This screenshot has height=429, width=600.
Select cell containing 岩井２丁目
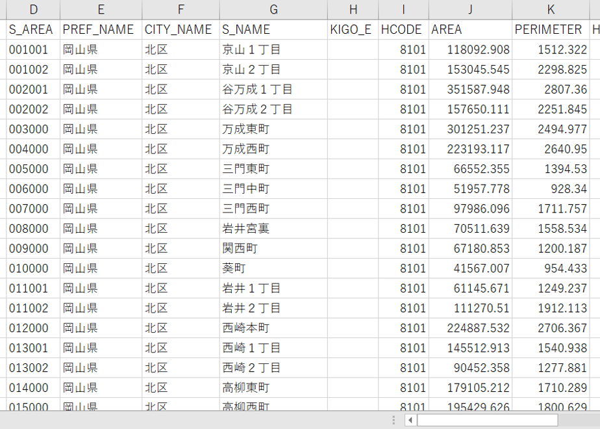pos(273,308)
